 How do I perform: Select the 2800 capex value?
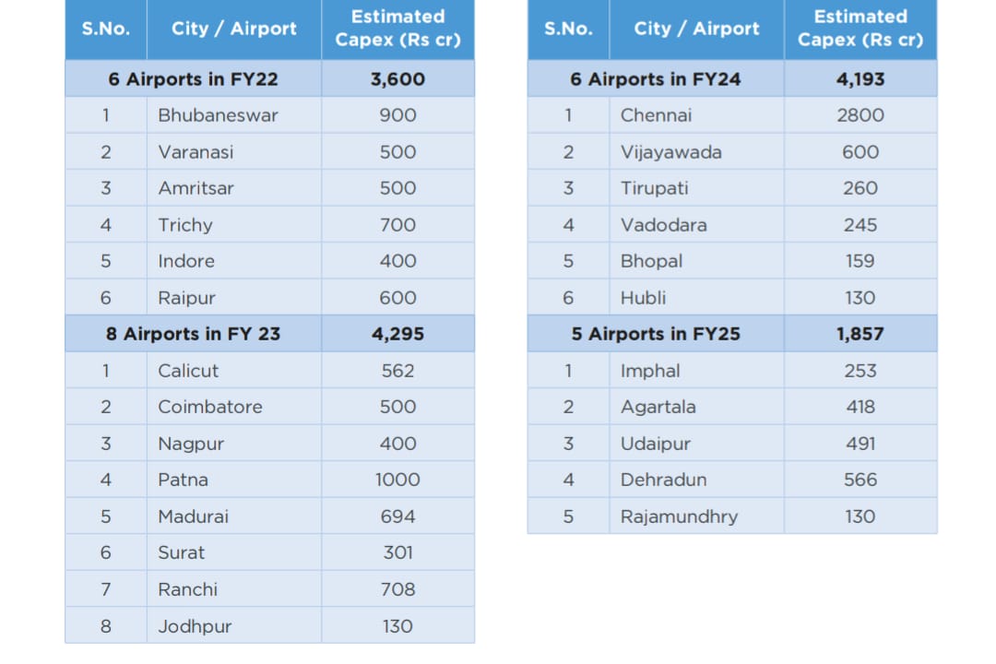click(x=860, y=115)
